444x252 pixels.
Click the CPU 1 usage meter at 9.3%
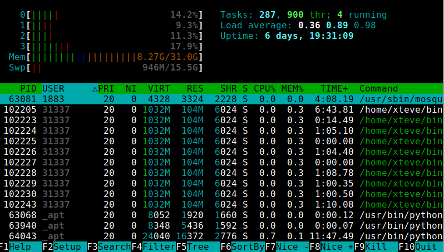click(x=111, y=26)
